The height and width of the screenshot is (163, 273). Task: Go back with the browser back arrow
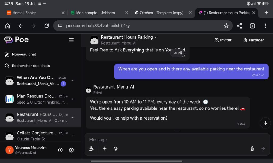pos(21,26)
